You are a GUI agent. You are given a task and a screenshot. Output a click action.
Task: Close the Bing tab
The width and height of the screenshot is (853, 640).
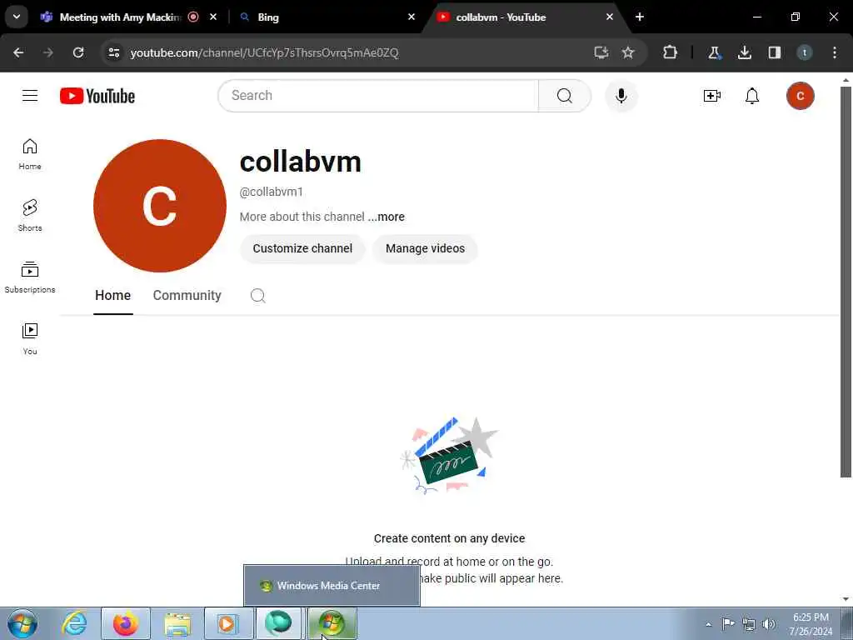coord(412,17)
